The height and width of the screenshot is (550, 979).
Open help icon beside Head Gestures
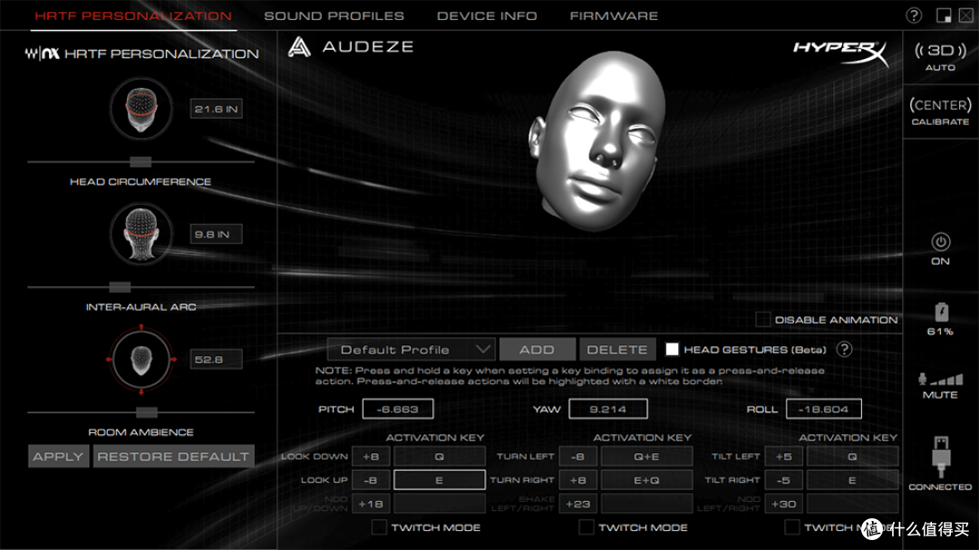pyautogui.click(x=844, y=350)
